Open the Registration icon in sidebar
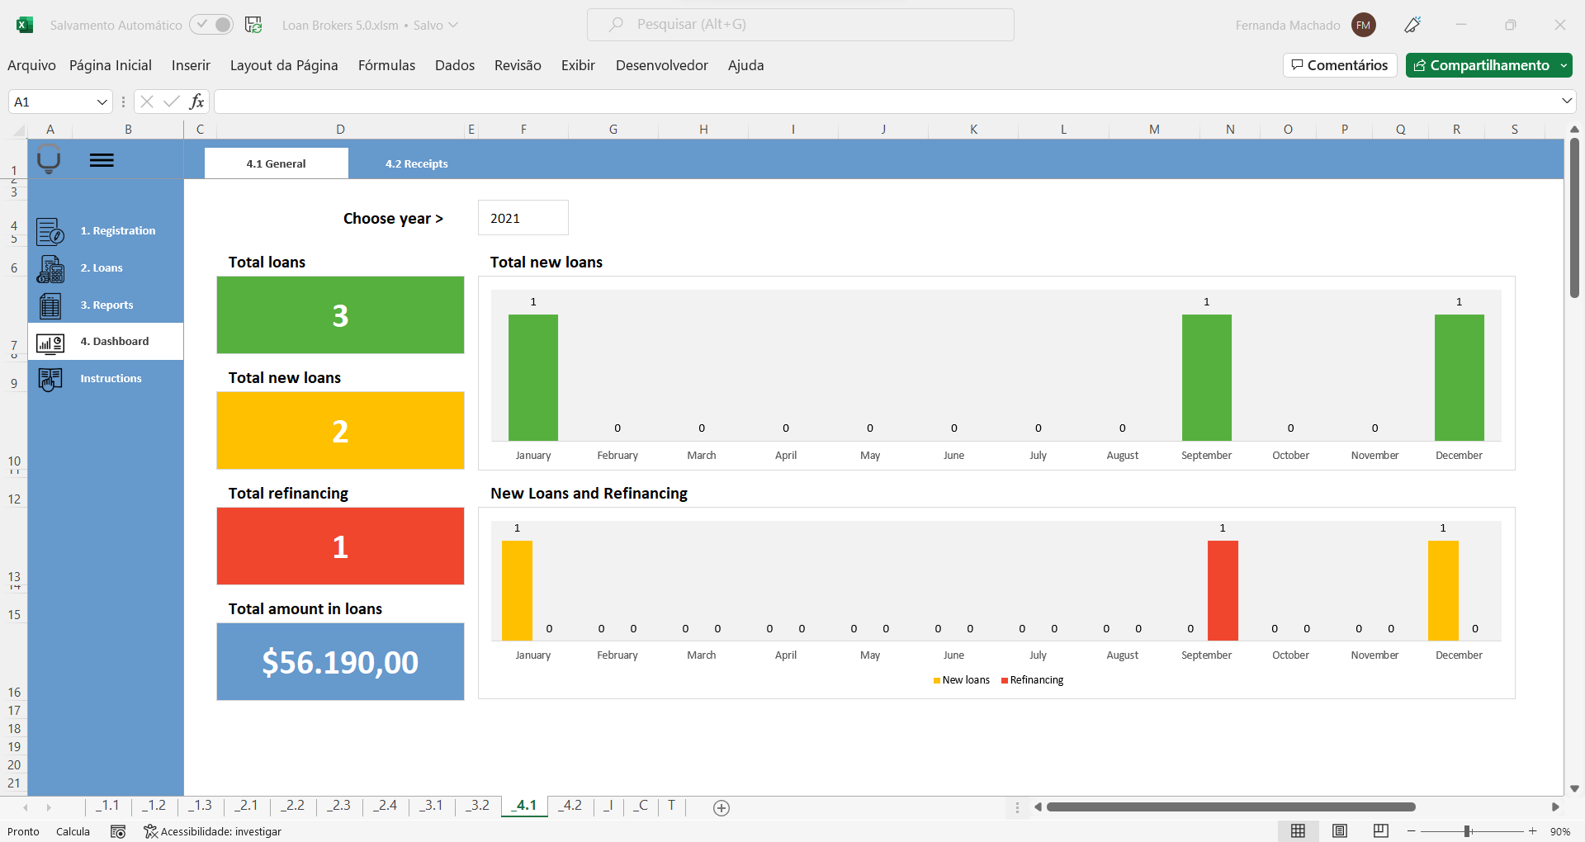Screen dimensions: 1585x842 (50, 231)
